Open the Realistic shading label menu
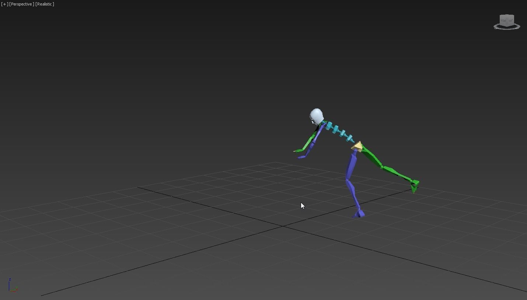 click(45, 4)
